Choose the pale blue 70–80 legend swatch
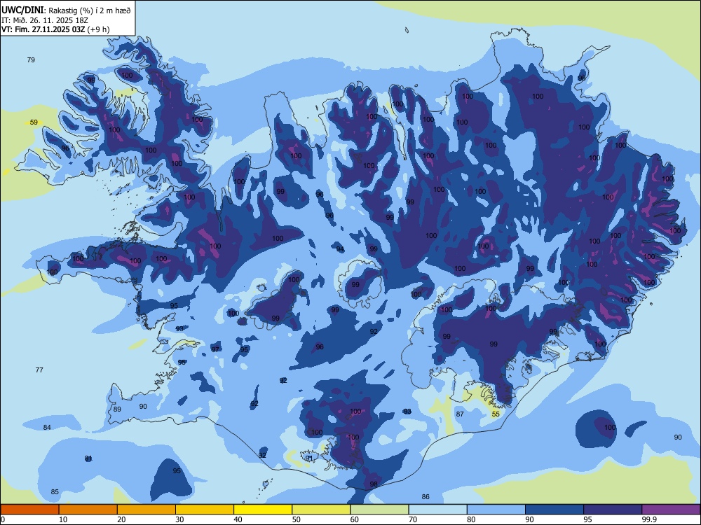Image resolution: width=701 pixels, height=525 pixels. pos(437,510)
